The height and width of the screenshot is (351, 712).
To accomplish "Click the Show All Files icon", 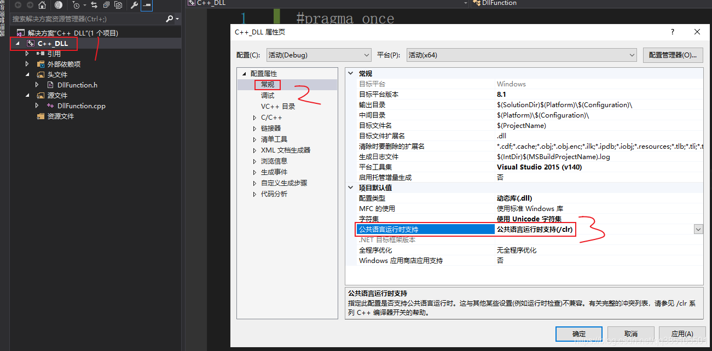I will [x=118, y=5].
